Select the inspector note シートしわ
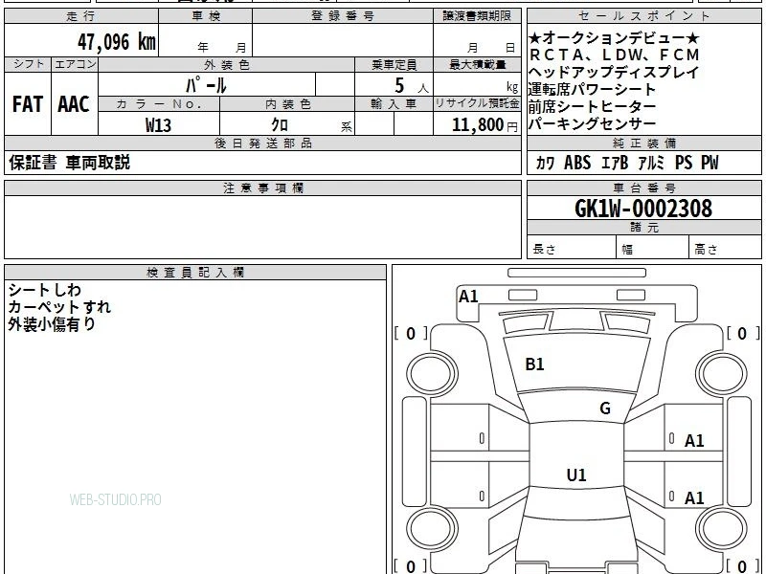The height and width of the screenshot is (574, 766). (x=44, y=290)
